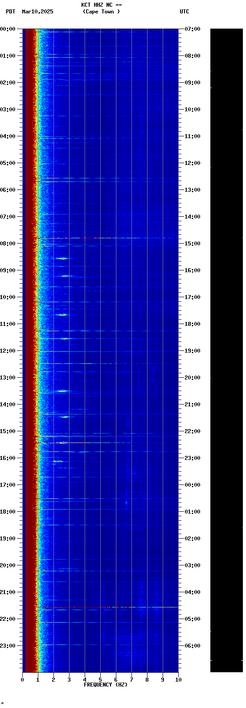The width and height of the screenshot is (246, 708).
Task: Click the UTC axis '12:00' time label
Action: pyautogui.click(x=193, y=163)
